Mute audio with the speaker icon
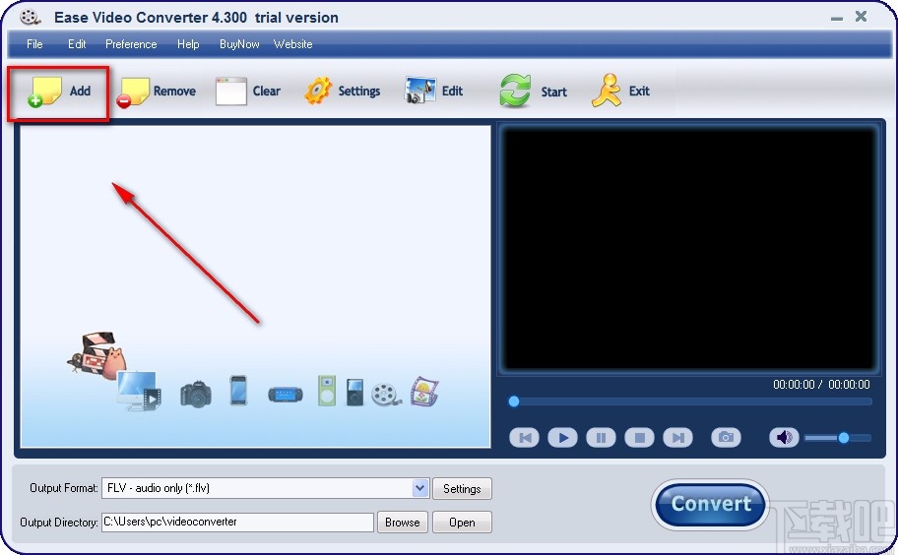The height and width of the screenshot is (555, 898). click(x=784, y=438)
